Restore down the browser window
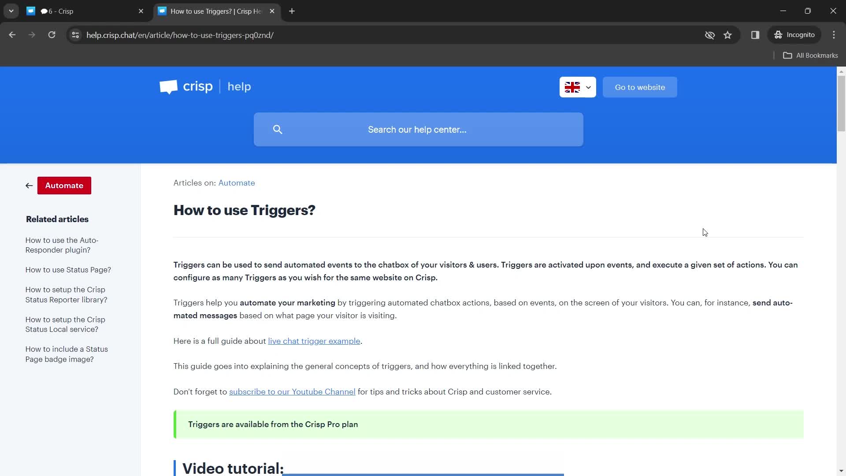Screen dimensions: 846x476 (x=808, y=11)
